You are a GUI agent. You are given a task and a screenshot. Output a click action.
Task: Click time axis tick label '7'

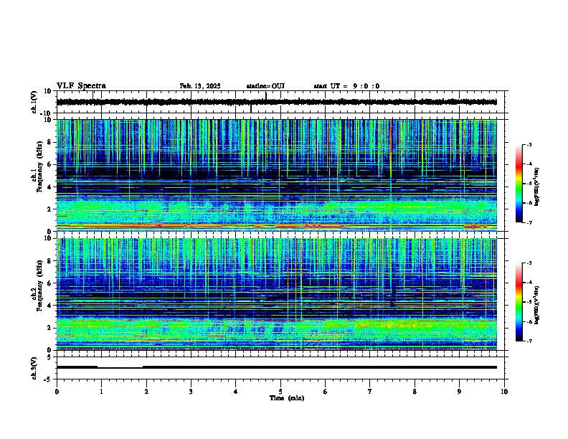tap(370, 392)
